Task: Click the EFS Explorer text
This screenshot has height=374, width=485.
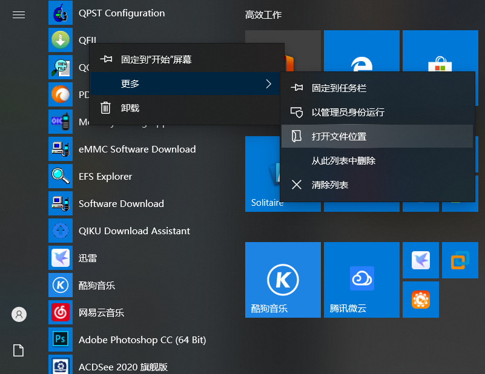Action: coord(105,177)
